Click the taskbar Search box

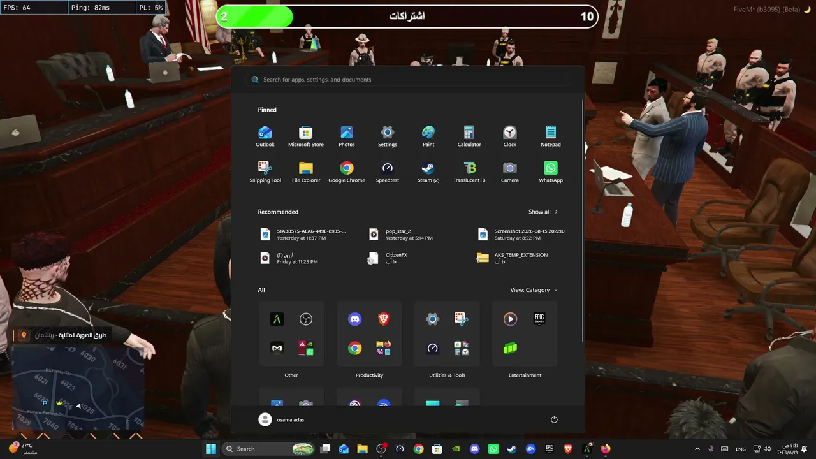[x=268, y=449]
